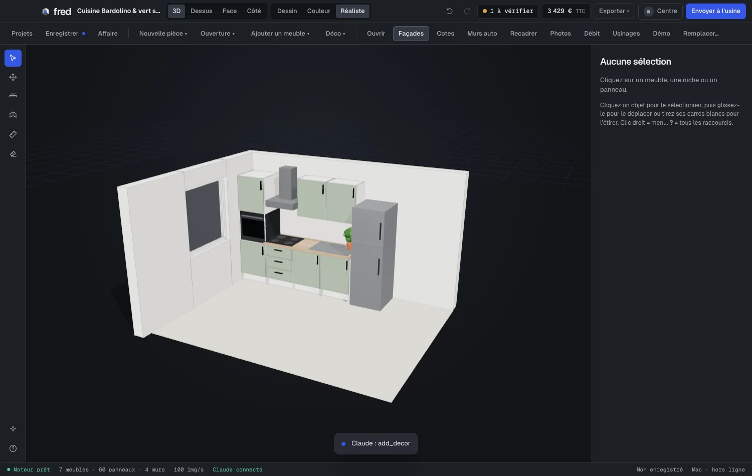Select the Couleur render mode

319,11
